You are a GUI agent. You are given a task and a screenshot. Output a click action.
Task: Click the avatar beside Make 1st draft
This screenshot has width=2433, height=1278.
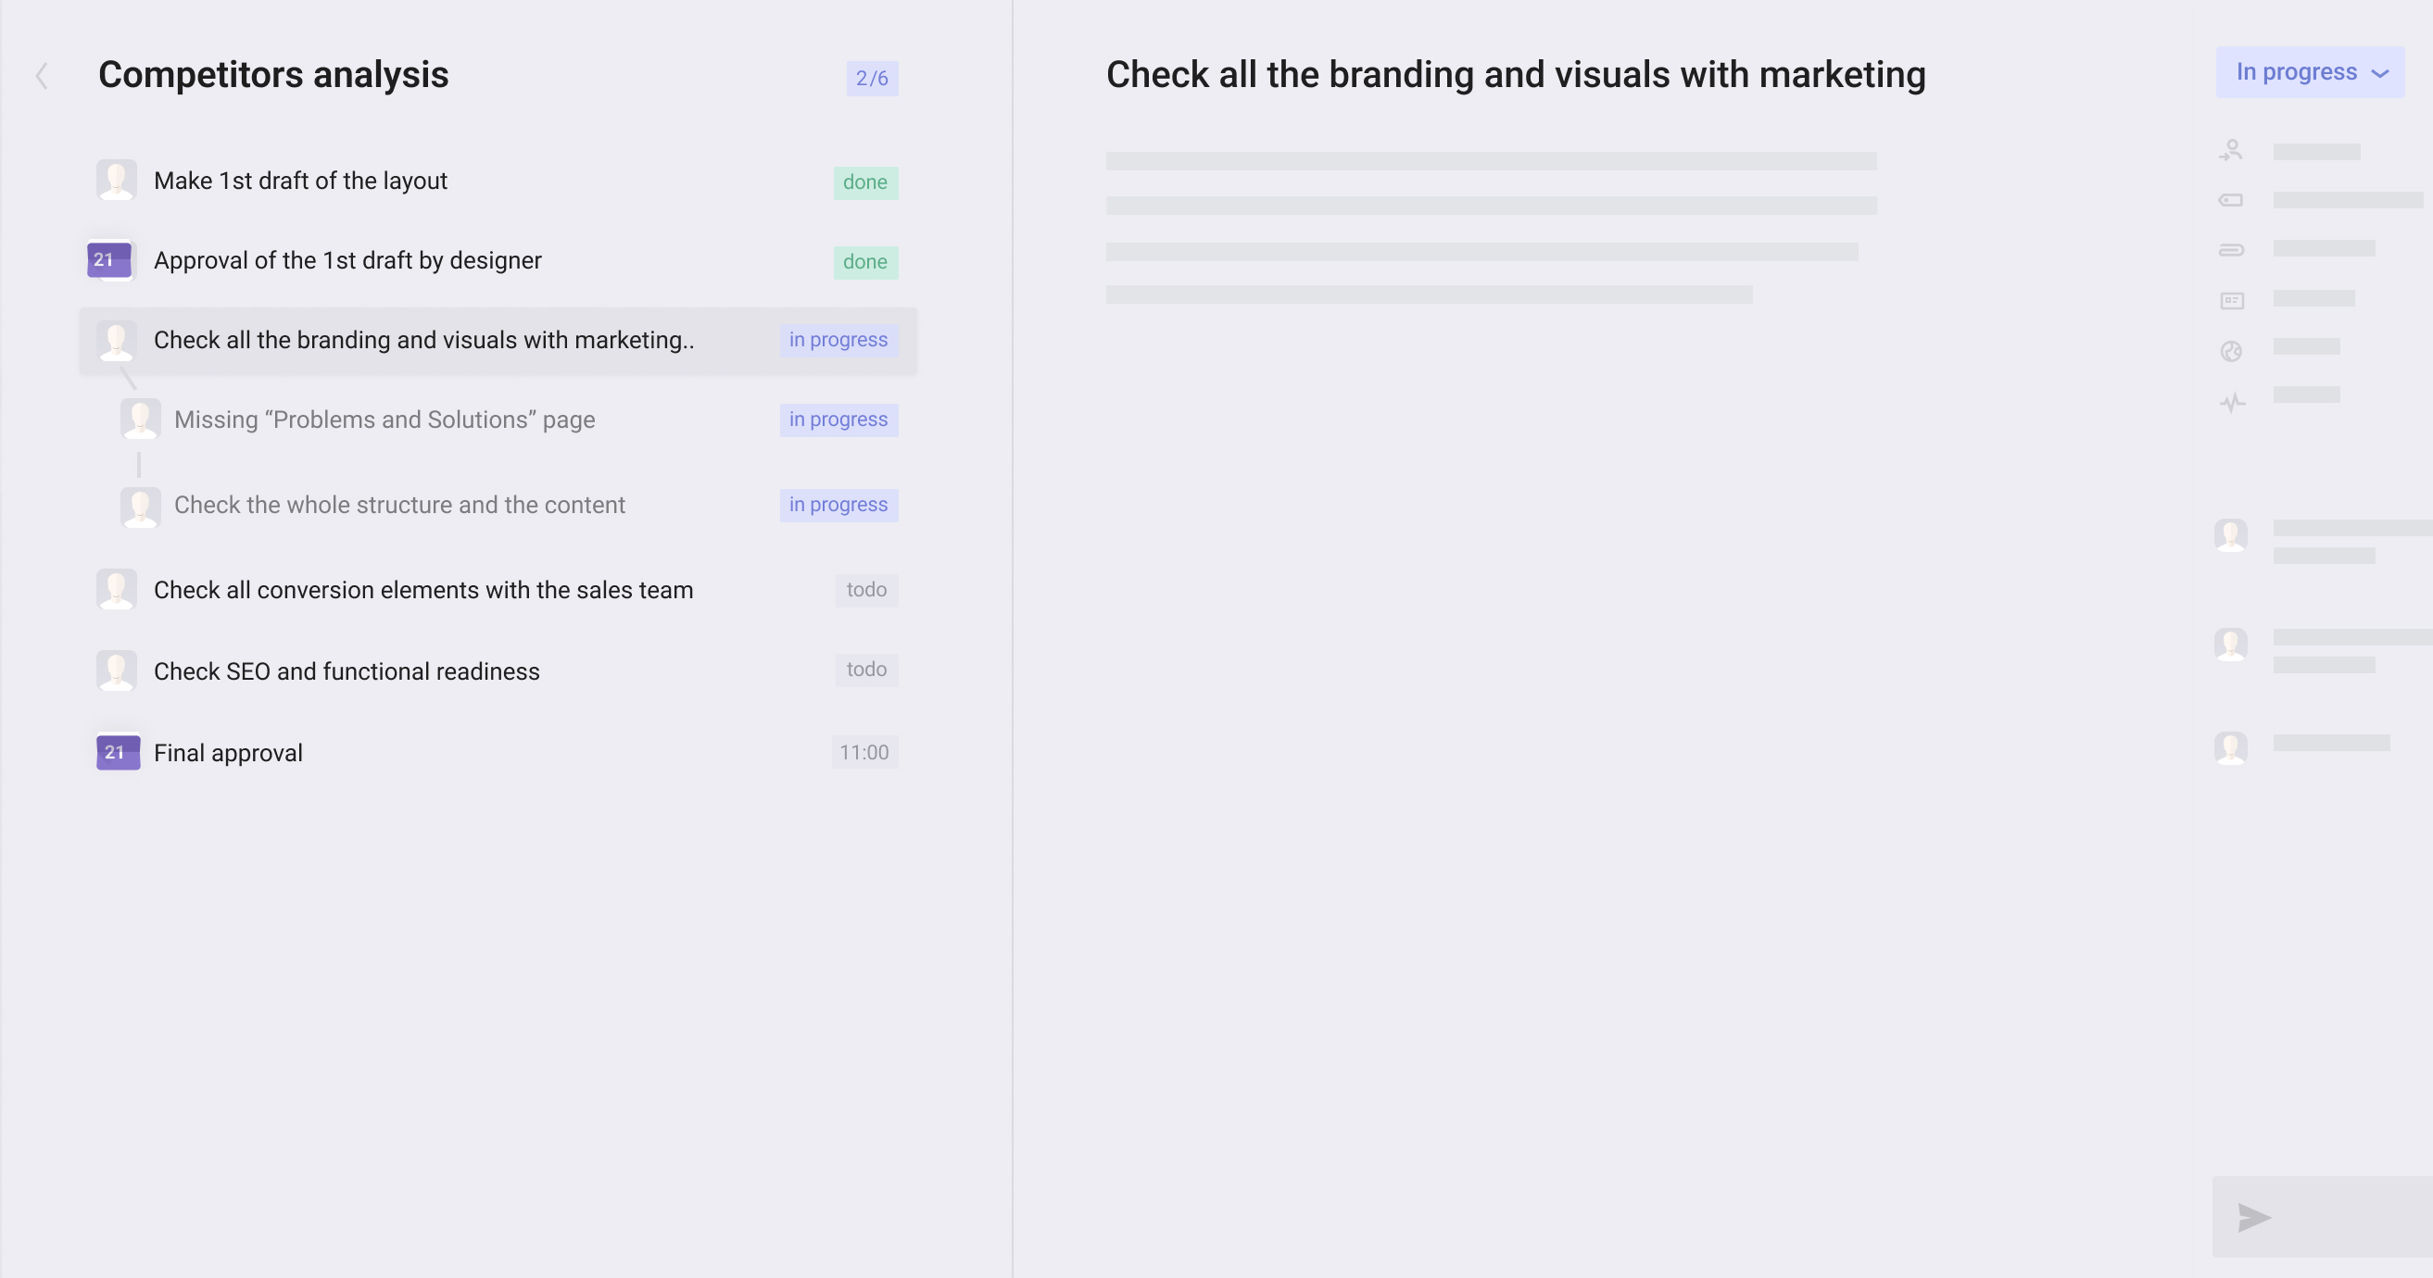[116, 180]
